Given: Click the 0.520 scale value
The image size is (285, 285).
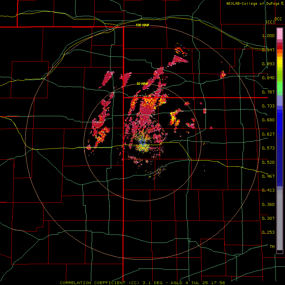Looking at the screenshot, I should pyautogui.click(x=268, y=162).
